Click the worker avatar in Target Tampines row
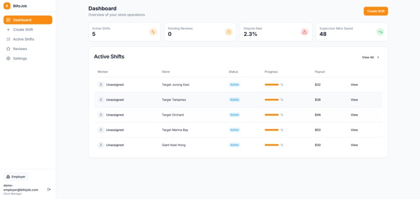The width and height of the screenshot is (420, 199). click(101, 99)
